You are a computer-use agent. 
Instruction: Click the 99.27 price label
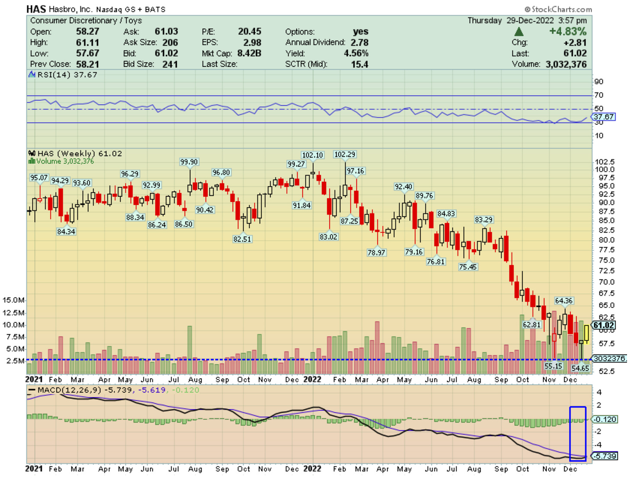(x=296, y=164)
